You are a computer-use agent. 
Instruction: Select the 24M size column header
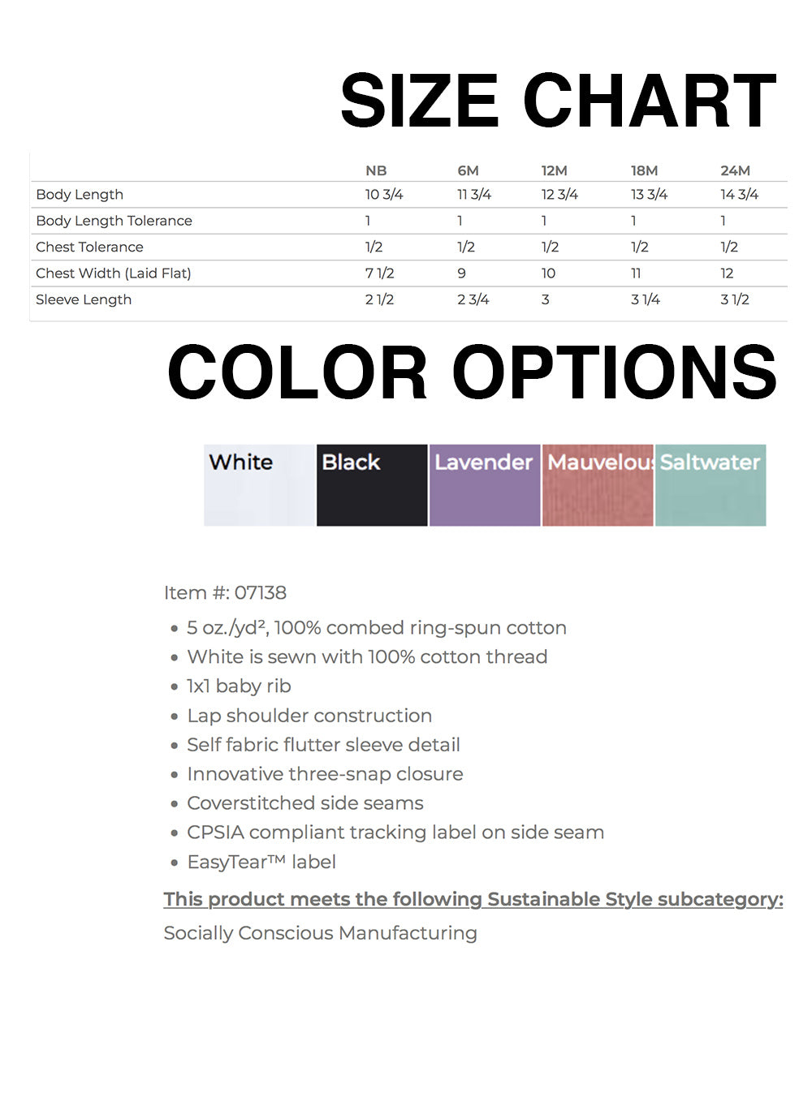735,170
